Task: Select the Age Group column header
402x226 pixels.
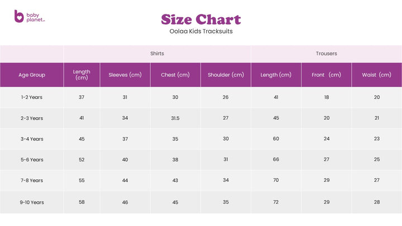Action: pos(32,75)
